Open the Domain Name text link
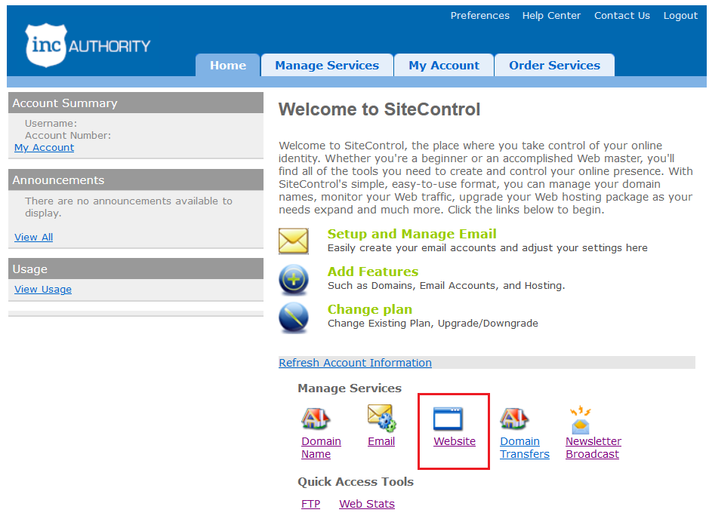 (321, 447)
